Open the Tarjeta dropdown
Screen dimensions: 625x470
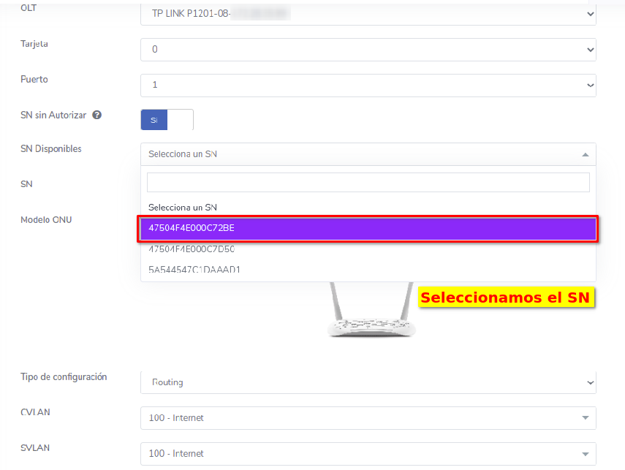368,50
